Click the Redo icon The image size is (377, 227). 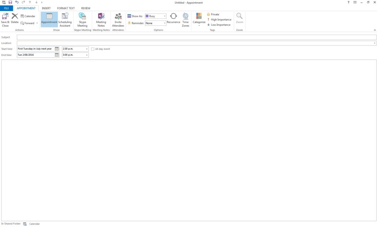(x=23, y=3)
